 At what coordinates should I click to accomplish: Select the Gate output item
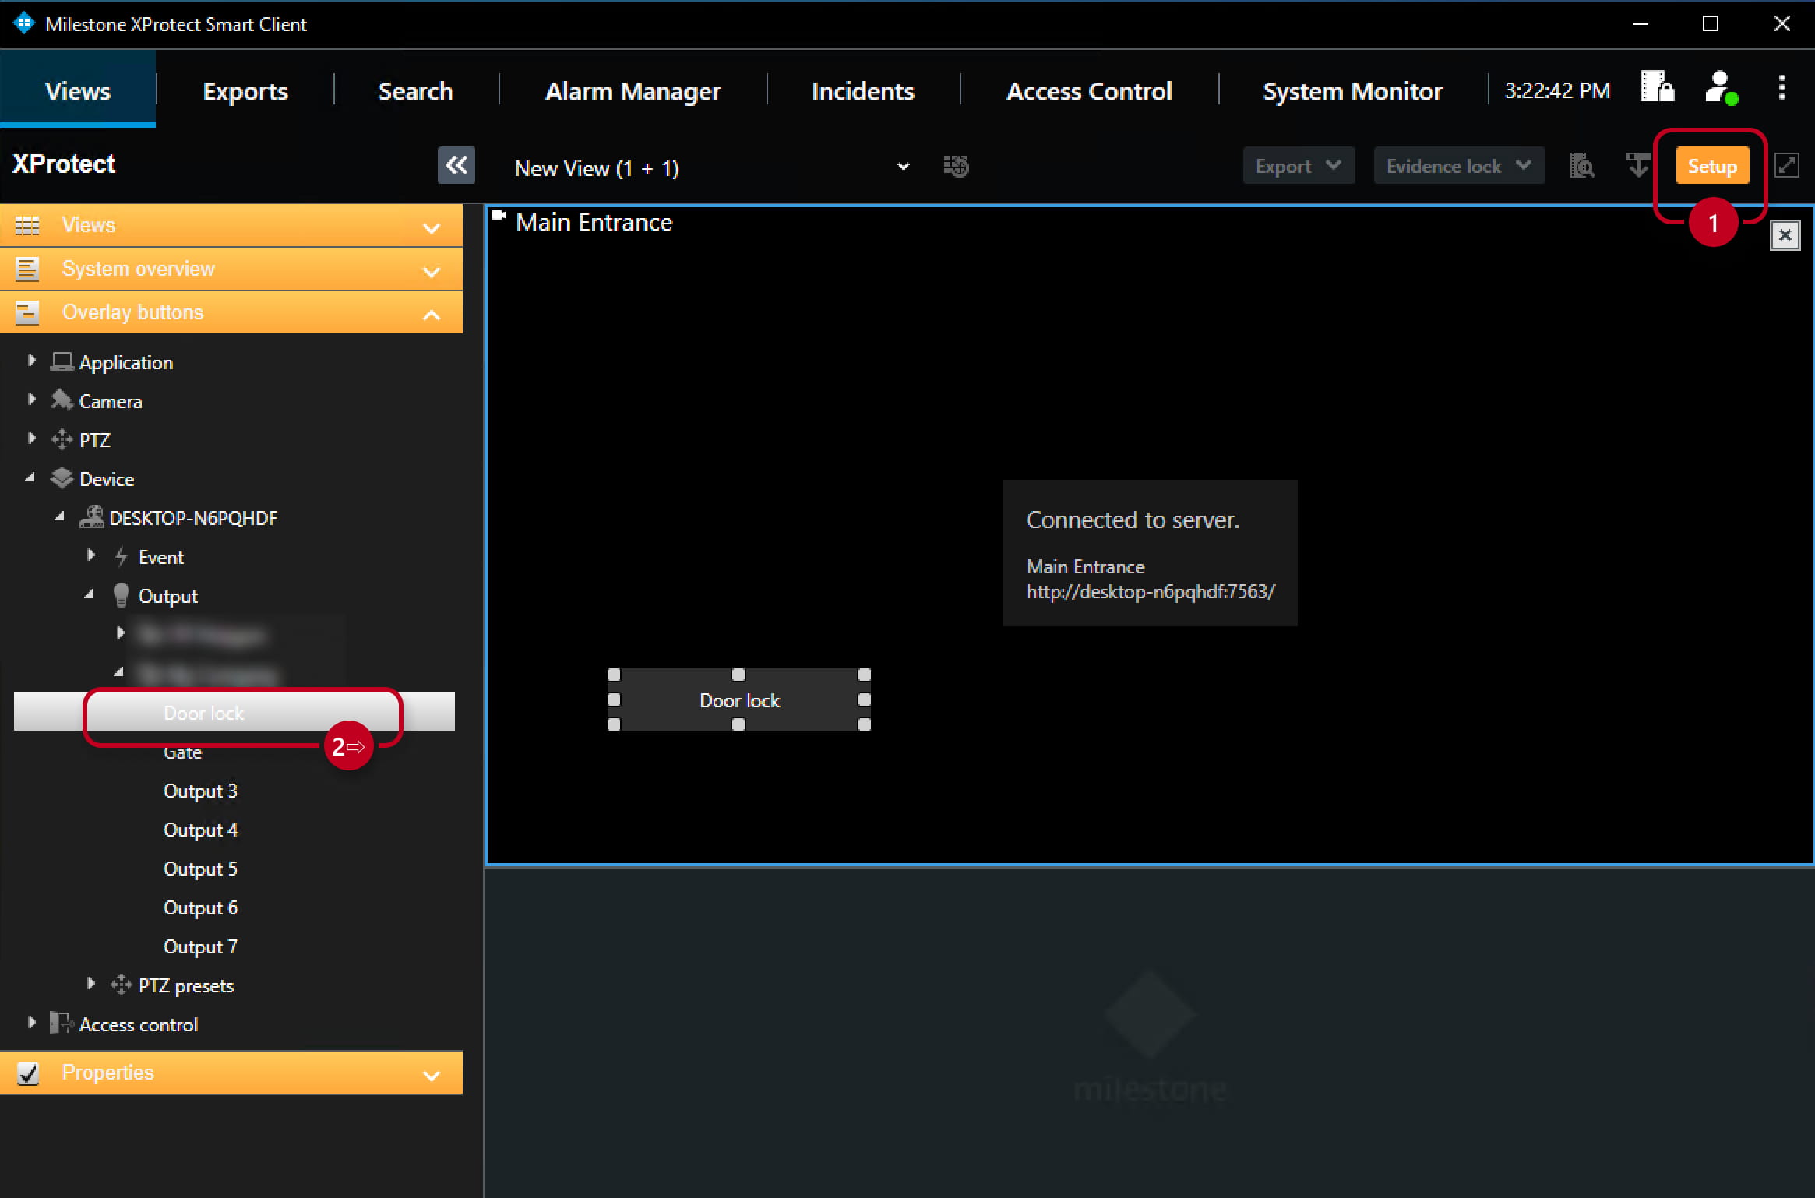[x=182, y=752]
